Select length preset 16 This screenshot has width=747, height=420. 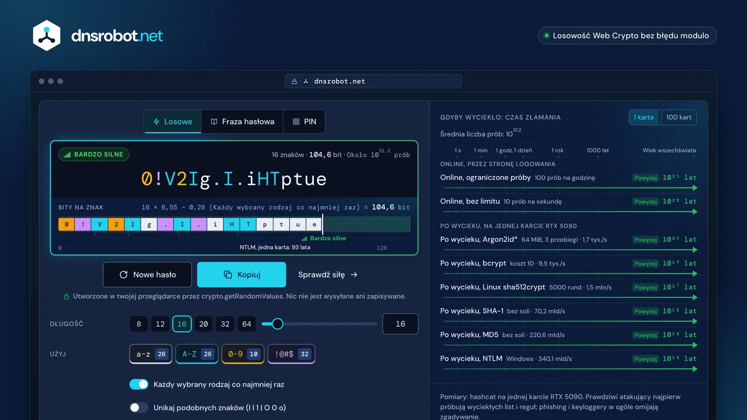(x=182, y=324)
